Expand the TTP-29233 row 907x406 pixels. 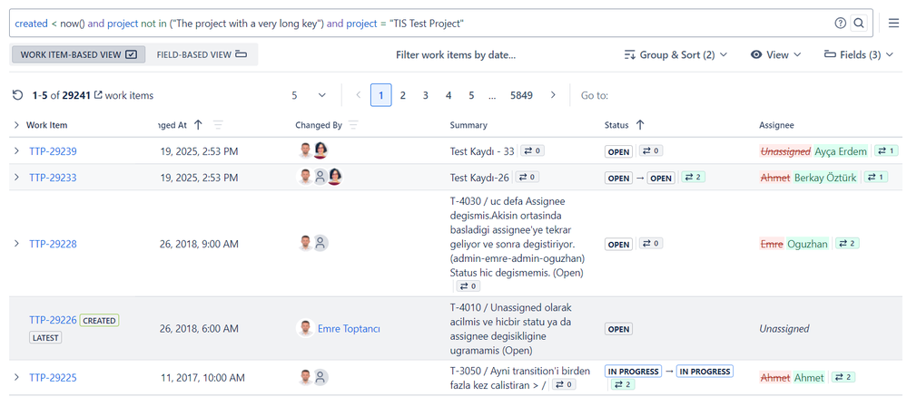(x=16, y=177)
